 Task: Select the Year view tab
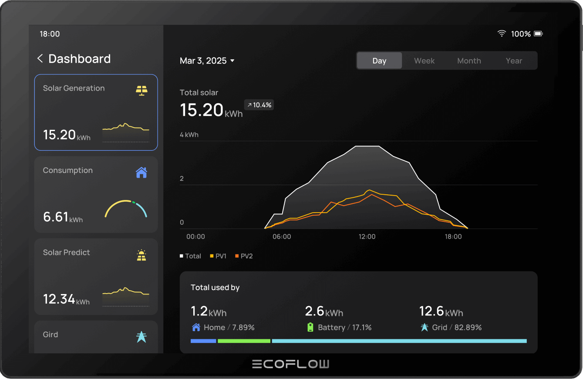[x=514, y=61]
